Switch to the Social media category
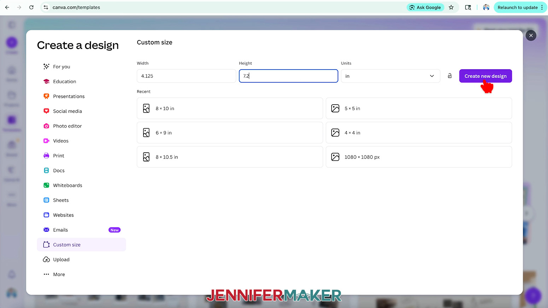 tap(81, 111)
